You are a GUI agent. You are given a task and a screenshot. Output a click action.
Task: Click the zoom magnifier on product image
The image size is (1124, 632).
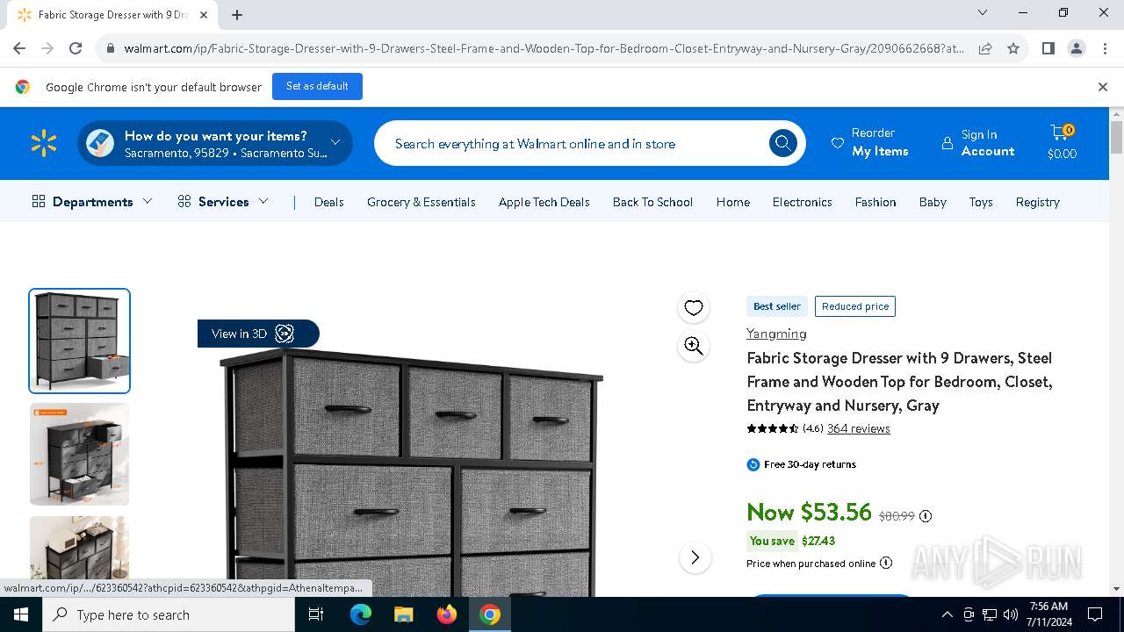coord(694,346)
